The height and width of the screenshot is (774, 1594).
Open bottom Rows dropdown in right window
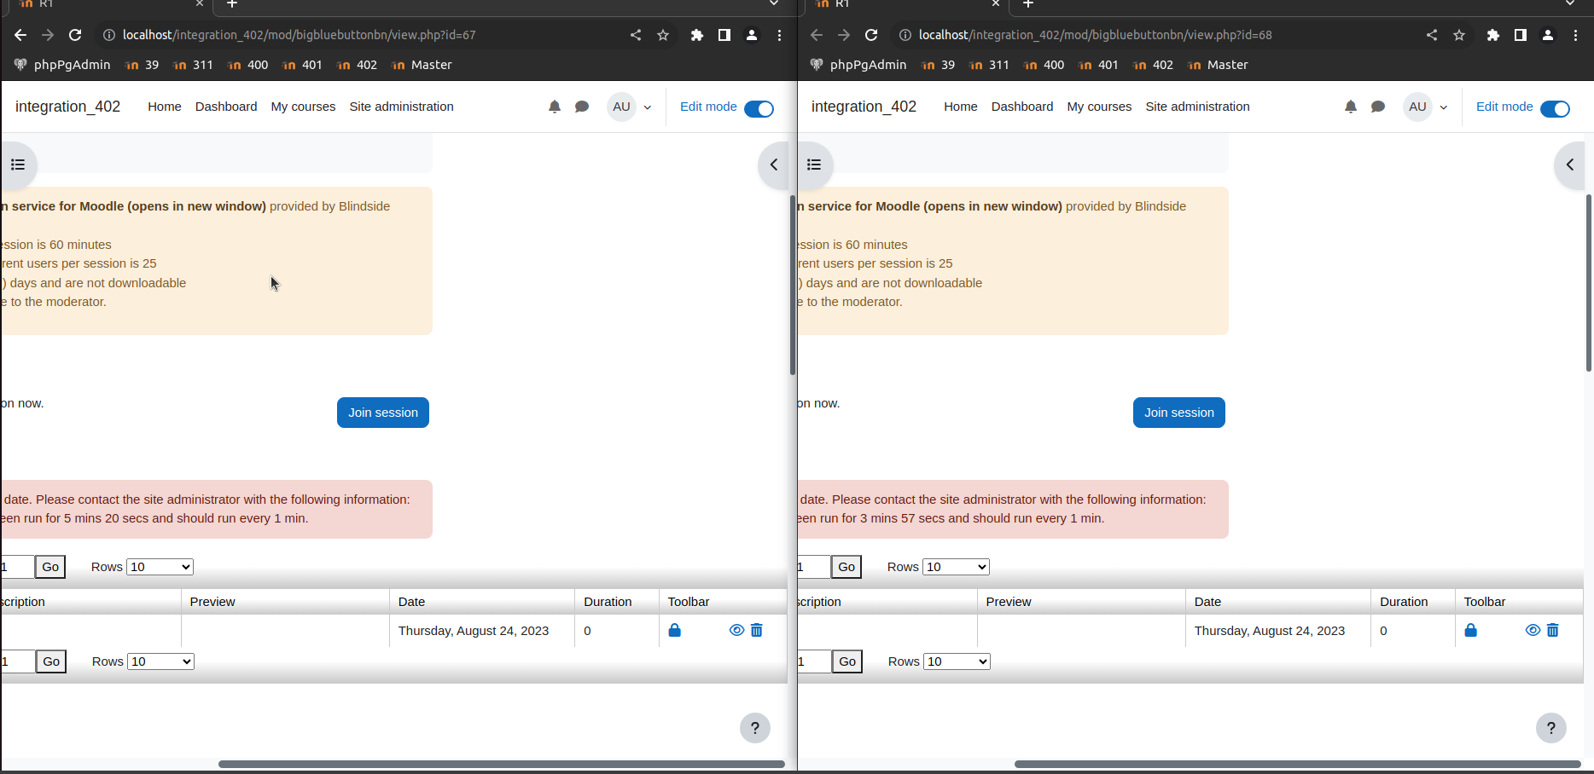pos(957,661)
